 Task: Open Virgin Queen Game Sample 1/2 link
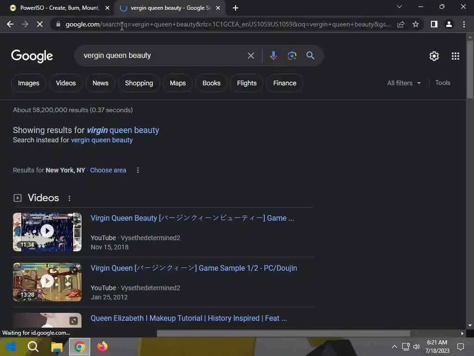[194, 268]
